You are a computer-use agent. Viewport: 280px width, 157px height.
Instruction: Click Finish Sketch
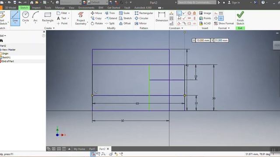pyautogui.click(x=240, y=18)
